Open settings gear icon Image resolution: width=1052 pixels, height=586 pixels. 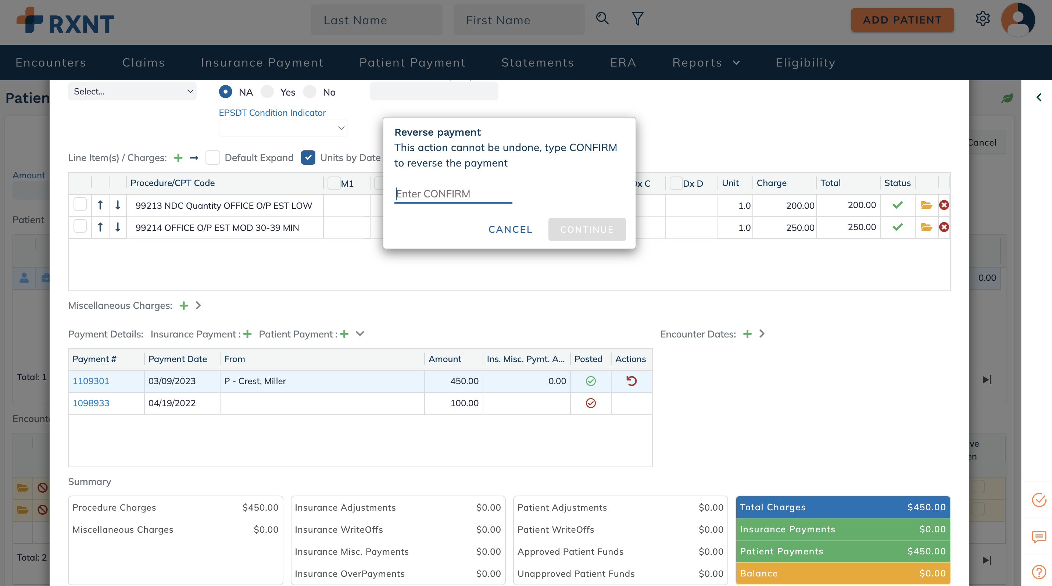983,19
